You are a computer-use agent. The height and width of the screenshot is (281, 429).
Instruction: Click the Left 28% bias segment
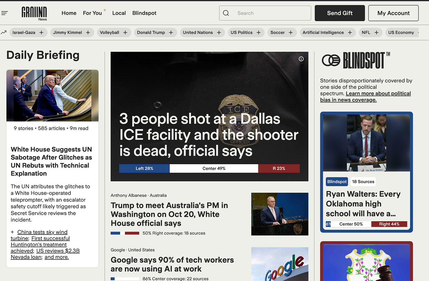tap(144, 168)
